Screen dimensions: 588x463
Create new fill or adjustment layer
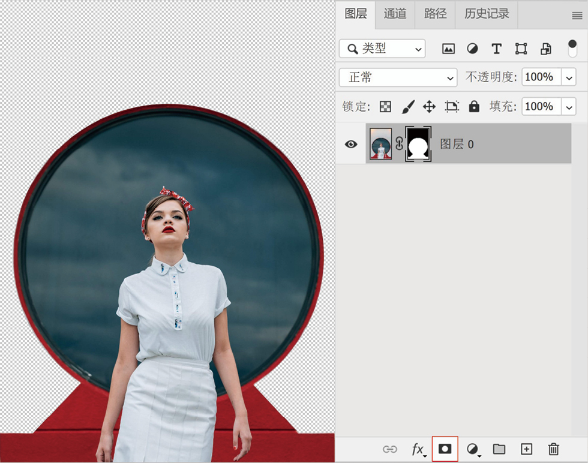tap(473, 449)
